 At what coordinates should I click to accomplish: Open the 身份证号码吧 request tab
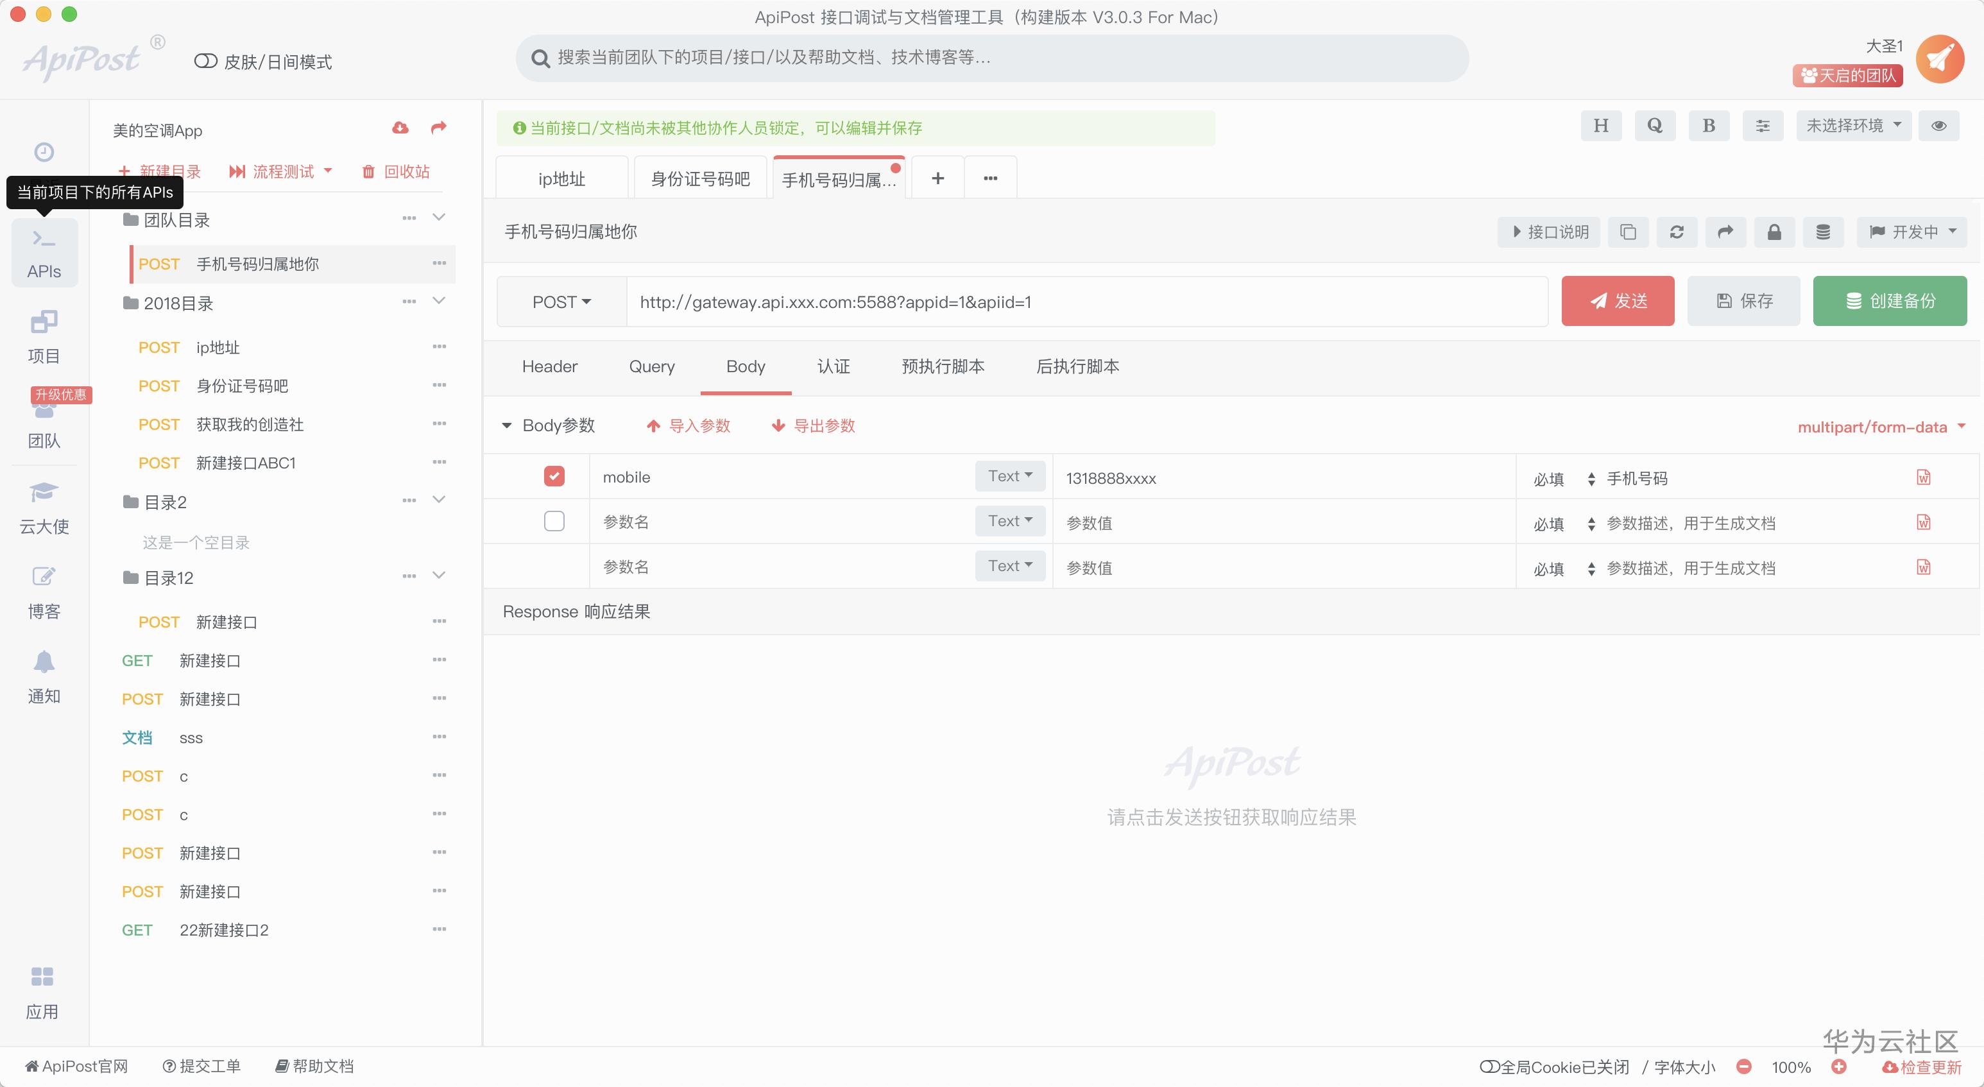pyautogui.click(x=699, y=179)
